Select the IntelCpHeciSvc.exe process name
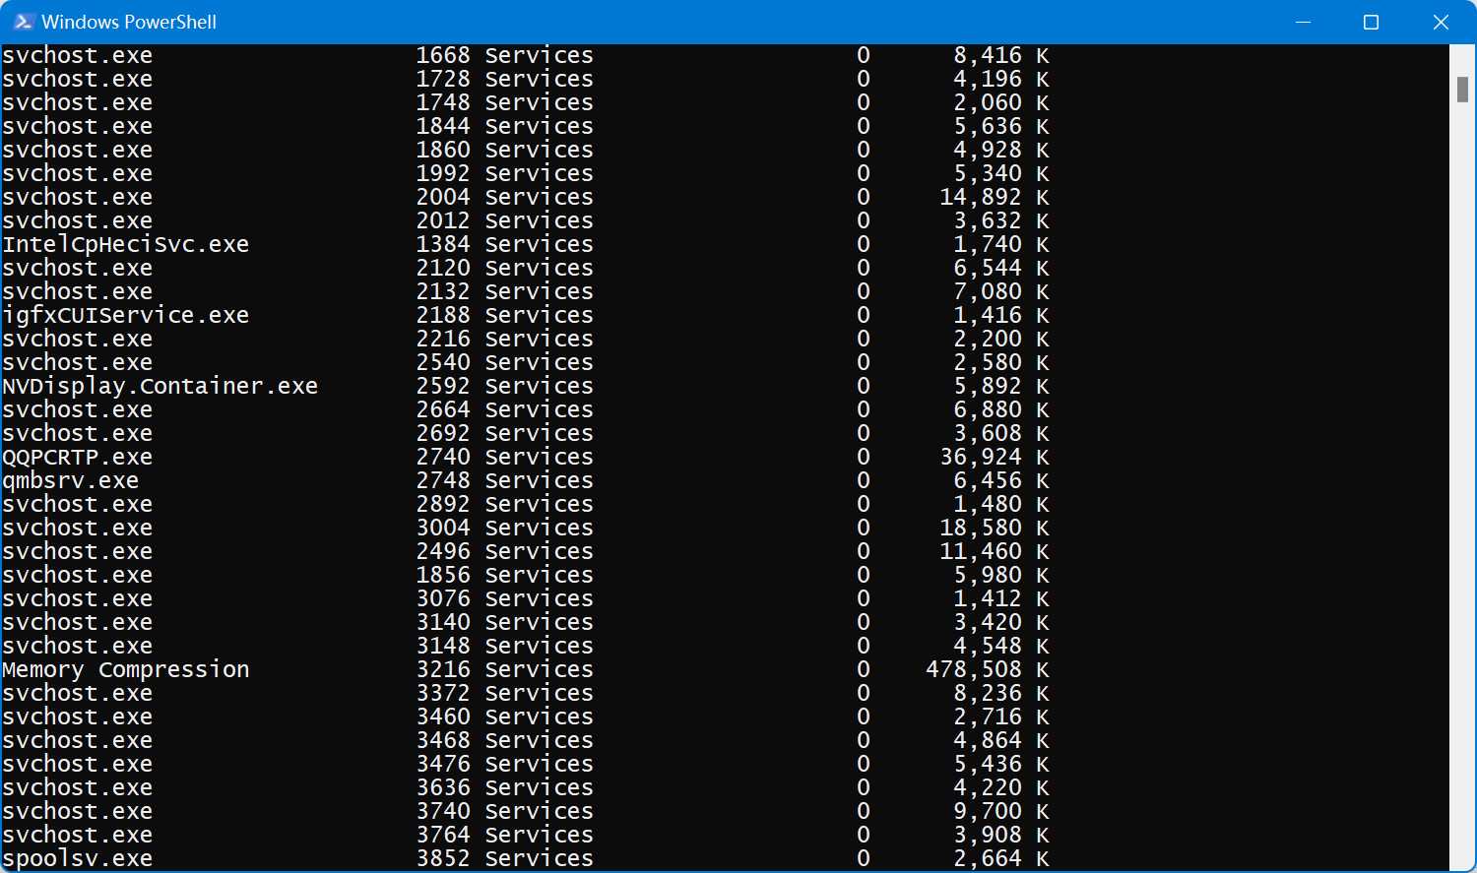1477x873 pixels. click(125, 244)
